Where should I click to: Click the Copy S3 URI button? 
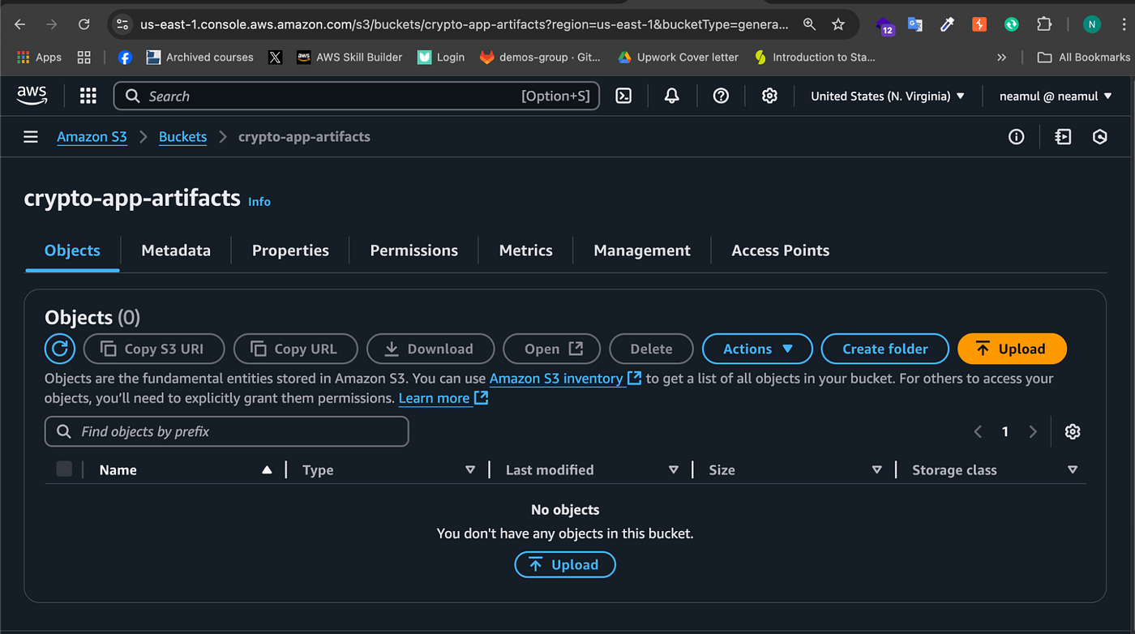pyautogui.click(x=153, y=349)
